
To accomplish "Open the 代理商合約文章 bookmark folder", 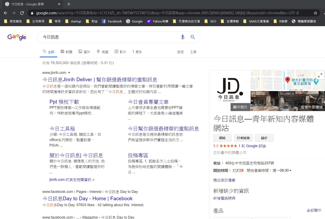I will 186,21.
